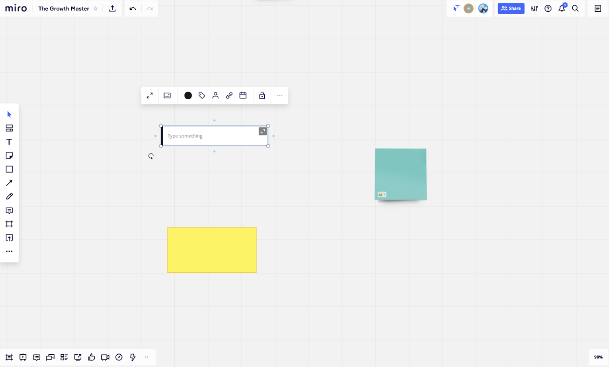Click the Share button
This screenshot has width=609, height=367.
[x=511, y=8]
